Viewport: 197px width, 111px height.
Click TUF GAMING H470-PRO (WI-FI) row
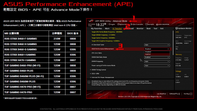tap(42, 87)
